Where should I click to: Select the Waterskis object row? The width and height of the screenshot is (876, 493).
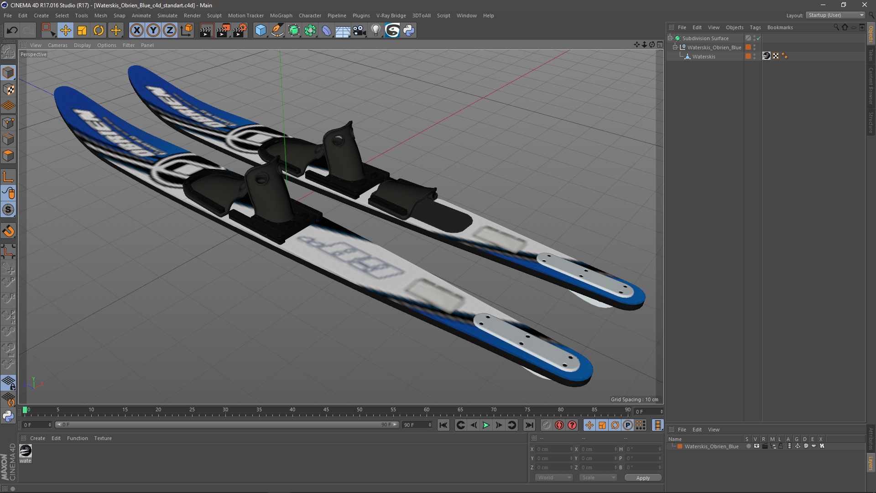pos(704,57)
